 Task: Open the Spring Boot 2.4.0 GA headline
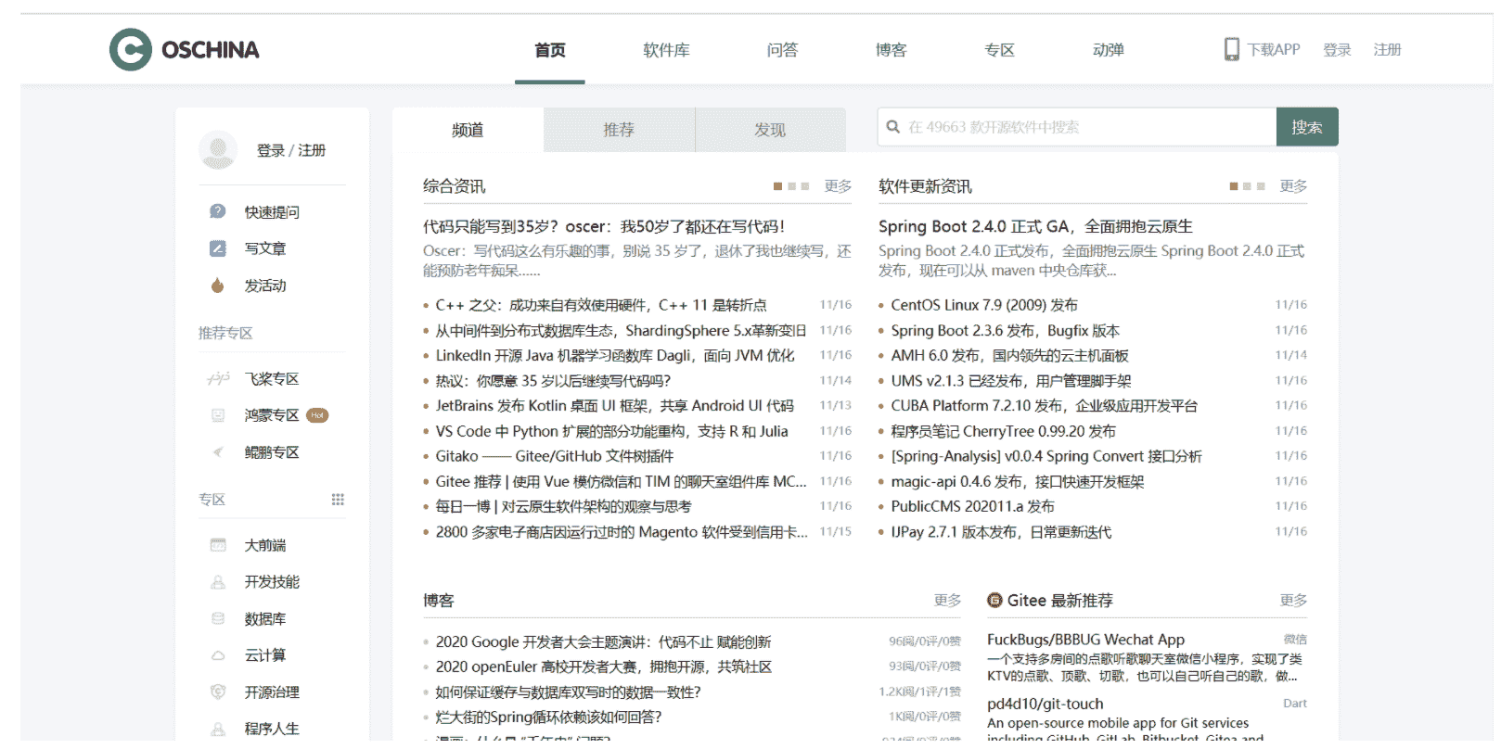pyautogui.click(x=1035, y=226)
